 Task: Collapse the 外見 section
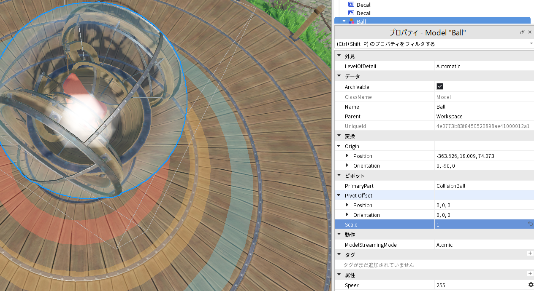pyautogui.click(x=339, y=56)
